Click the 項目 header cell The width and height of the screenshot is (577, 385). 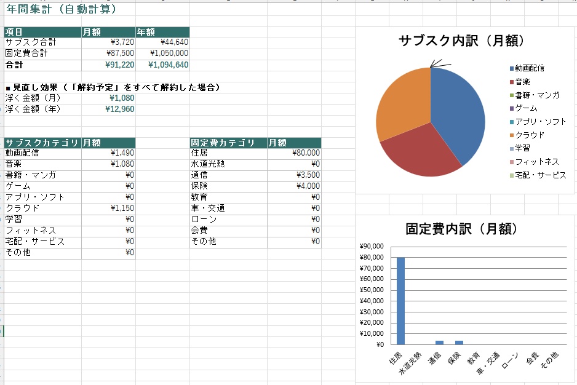click(42, 32)
